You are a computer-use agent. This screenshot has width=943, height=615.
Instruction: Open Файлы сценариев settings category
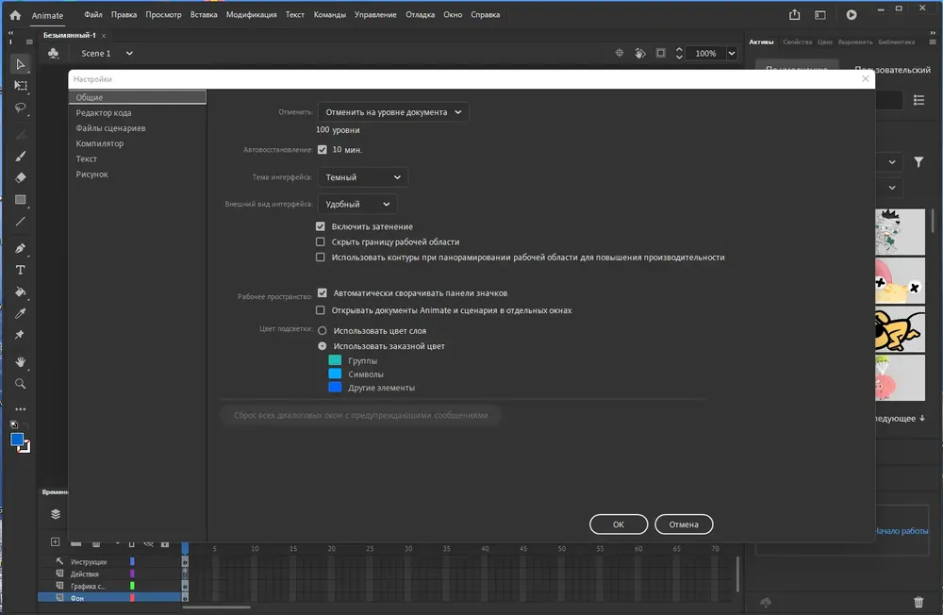pyautogui.click(x=110, y=128)
